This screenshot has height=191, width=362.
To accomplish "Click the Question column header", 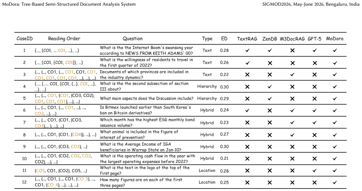I will [133, 39].
